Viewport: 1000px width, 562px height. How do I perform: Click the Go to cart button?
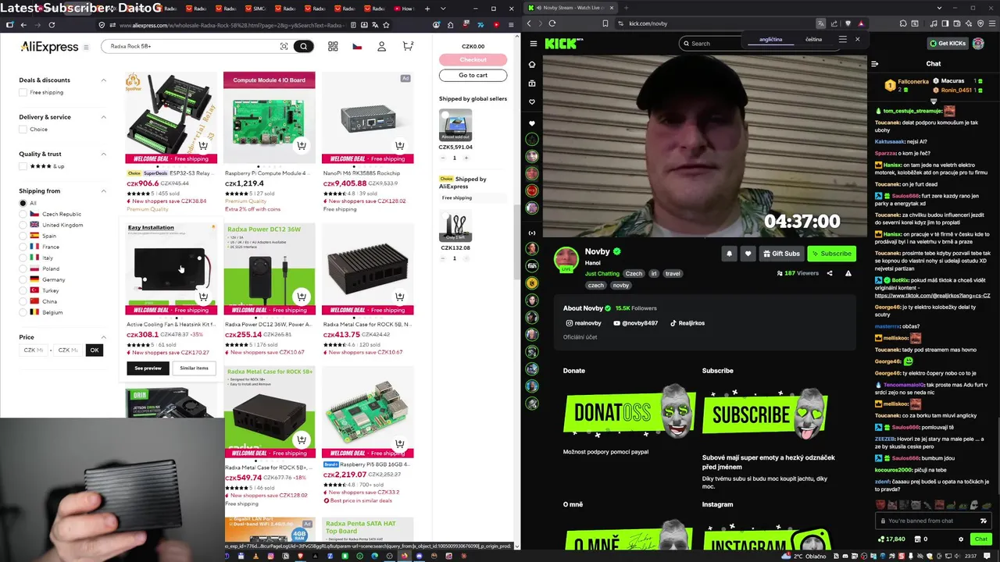tap(473, 75)
